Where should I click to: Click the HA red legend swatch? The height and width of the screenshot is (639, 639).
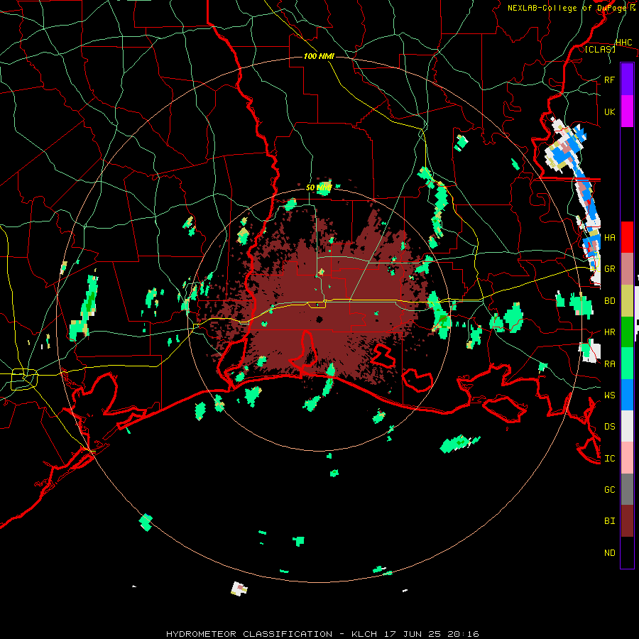[627, 237]
